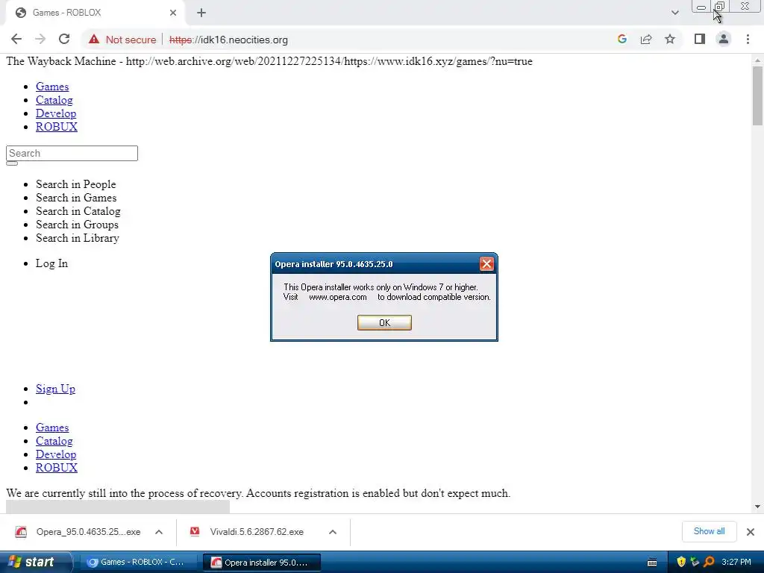This screenshot has height=573, width=764.
Task: Choose Search in People
Action: (76, 184)
